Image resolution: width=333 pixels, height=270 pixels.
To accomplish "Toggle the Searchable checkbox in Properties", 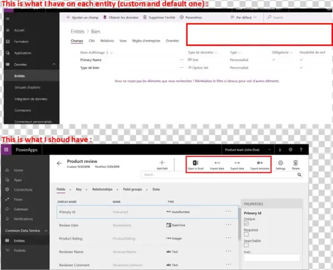I will coord(247,244).
